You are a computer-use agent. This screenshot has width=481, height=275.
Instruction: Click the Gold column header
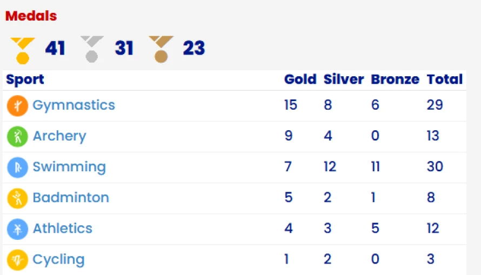[300, 79]
